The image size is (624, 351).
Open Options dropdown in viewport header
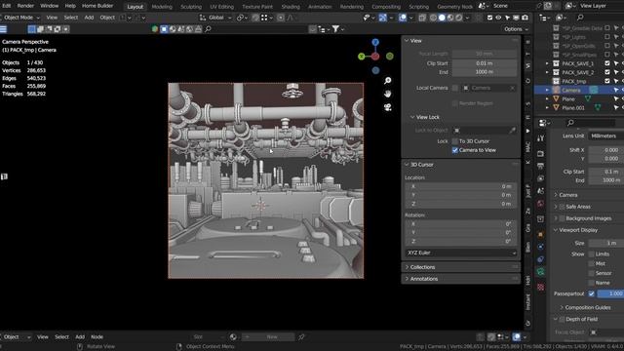(x=516, y=29)
